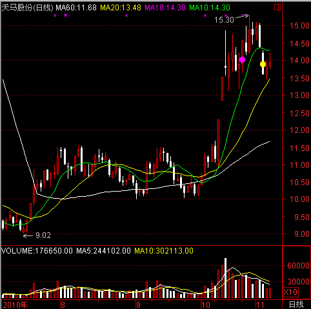Click the 10.00 price axis label
The image size is (311, 309).
299,199
